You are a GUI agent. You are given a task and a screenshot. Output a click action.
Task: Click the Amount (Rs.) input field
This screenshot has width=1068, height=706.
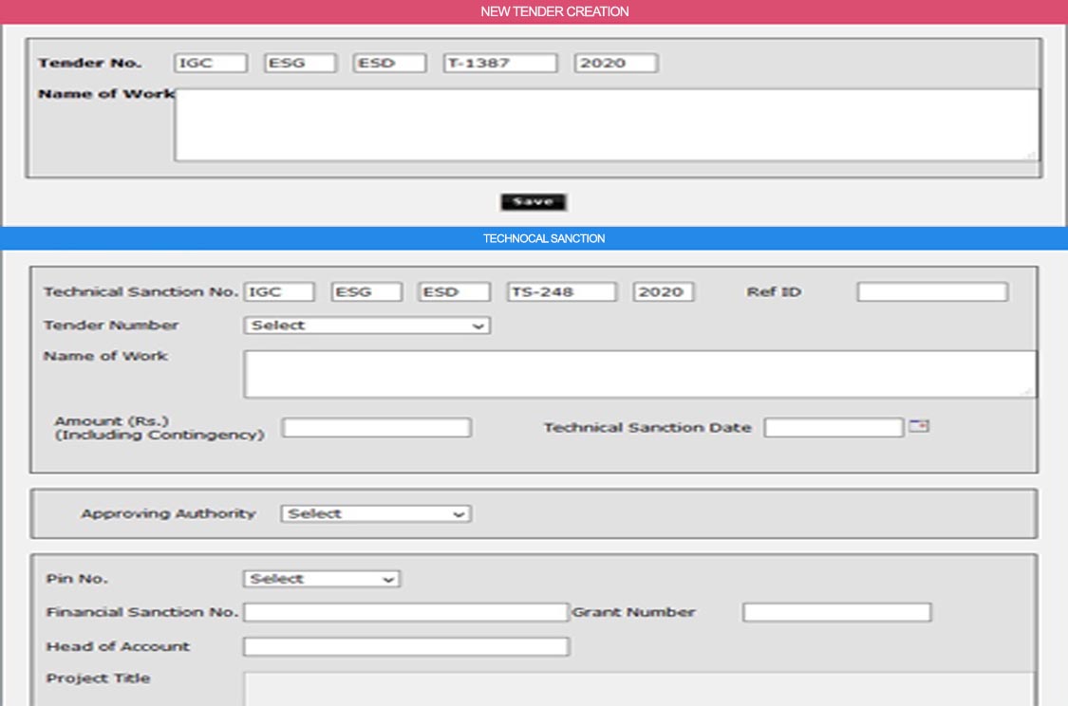376,428
